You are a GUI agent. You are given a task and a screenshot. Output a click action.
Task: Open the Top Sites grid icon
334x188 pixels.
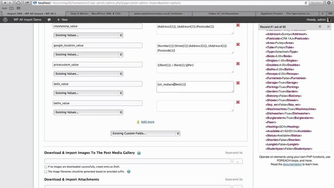coord(19,8)
